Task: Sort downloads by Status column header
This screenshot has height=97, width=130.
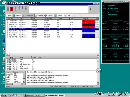Action: pos(25,19)
